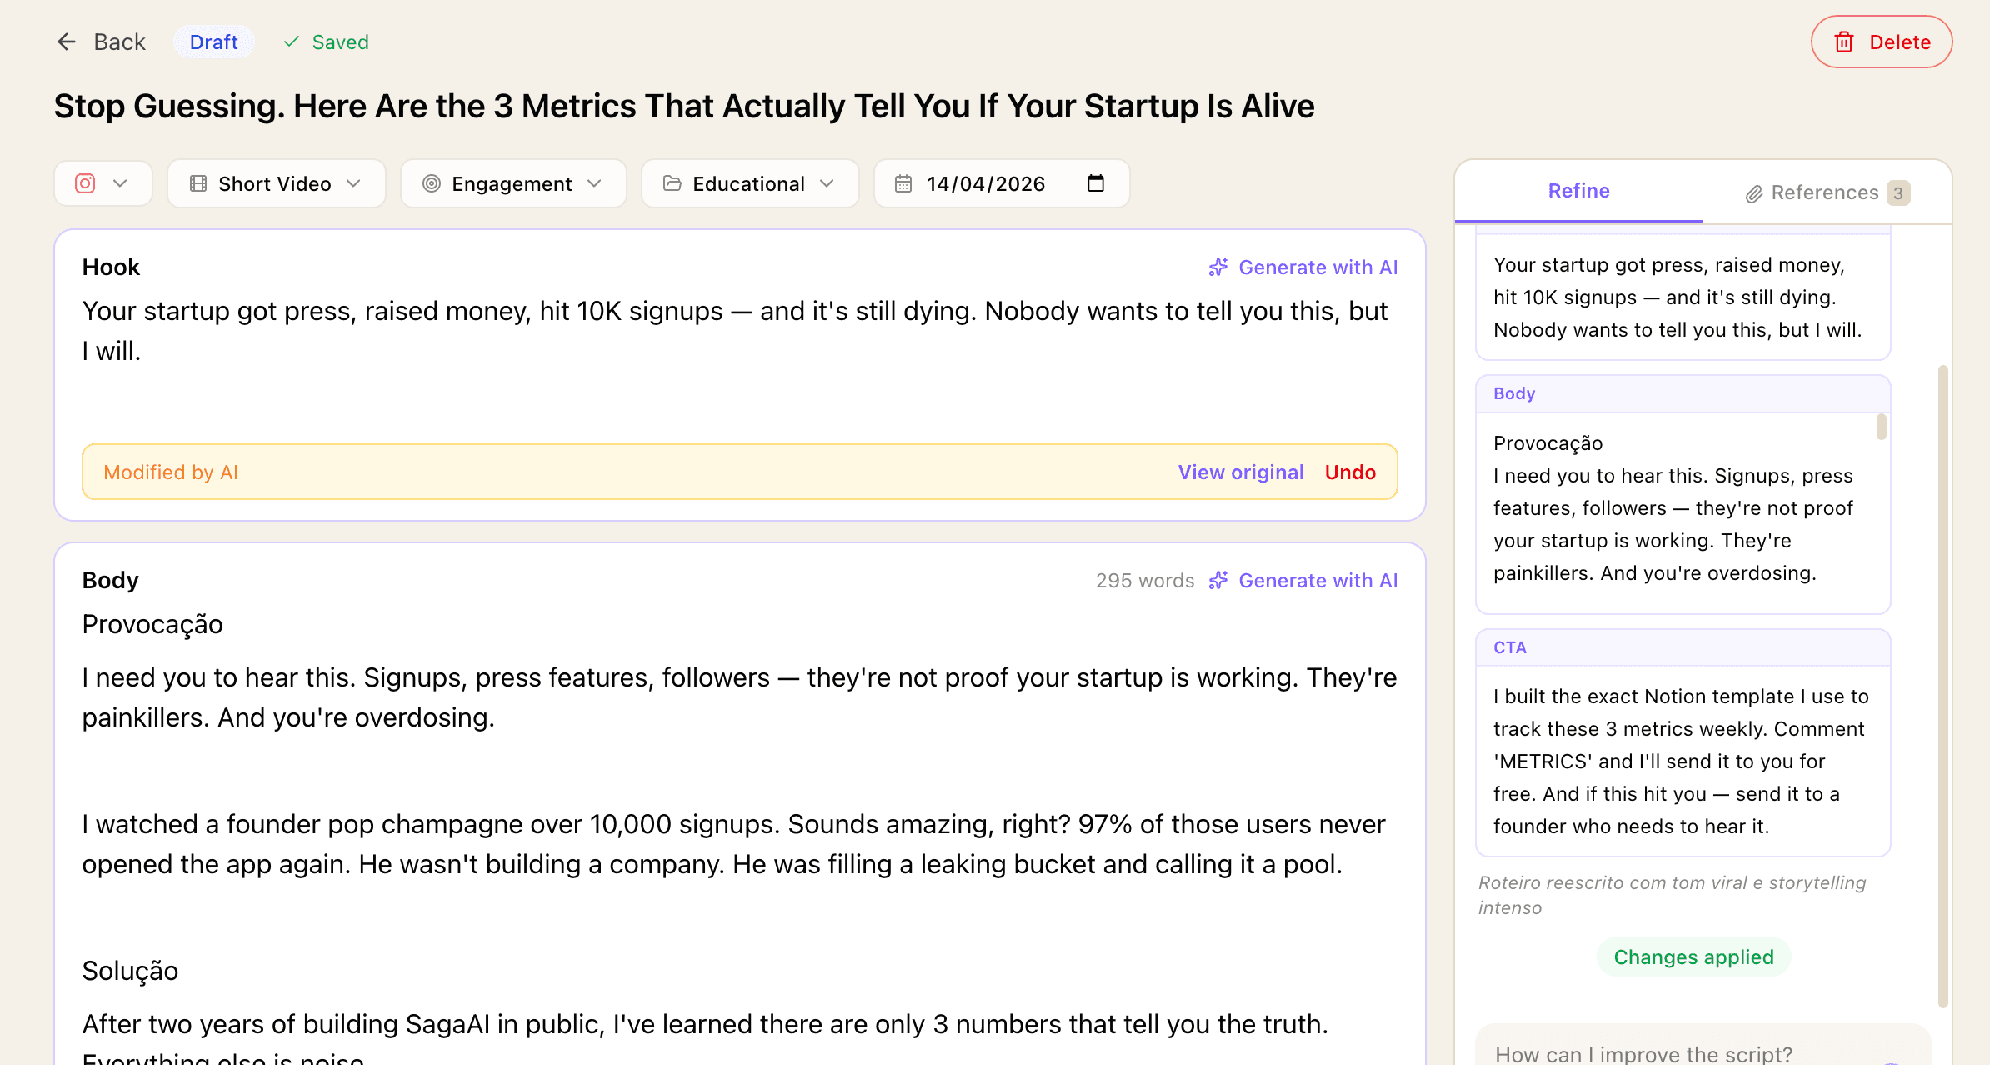Screen dimensions: 1990x1065
Task: Click the '295 words' counter
Action: 1145,580
